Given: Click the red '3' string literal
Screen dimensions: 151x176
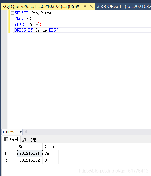Looking at the screenshot, I should pyautogui.click(x=41, y=24).
